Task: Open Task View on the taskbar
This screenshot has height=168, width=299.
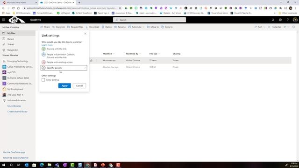Action: click(19, 165)
